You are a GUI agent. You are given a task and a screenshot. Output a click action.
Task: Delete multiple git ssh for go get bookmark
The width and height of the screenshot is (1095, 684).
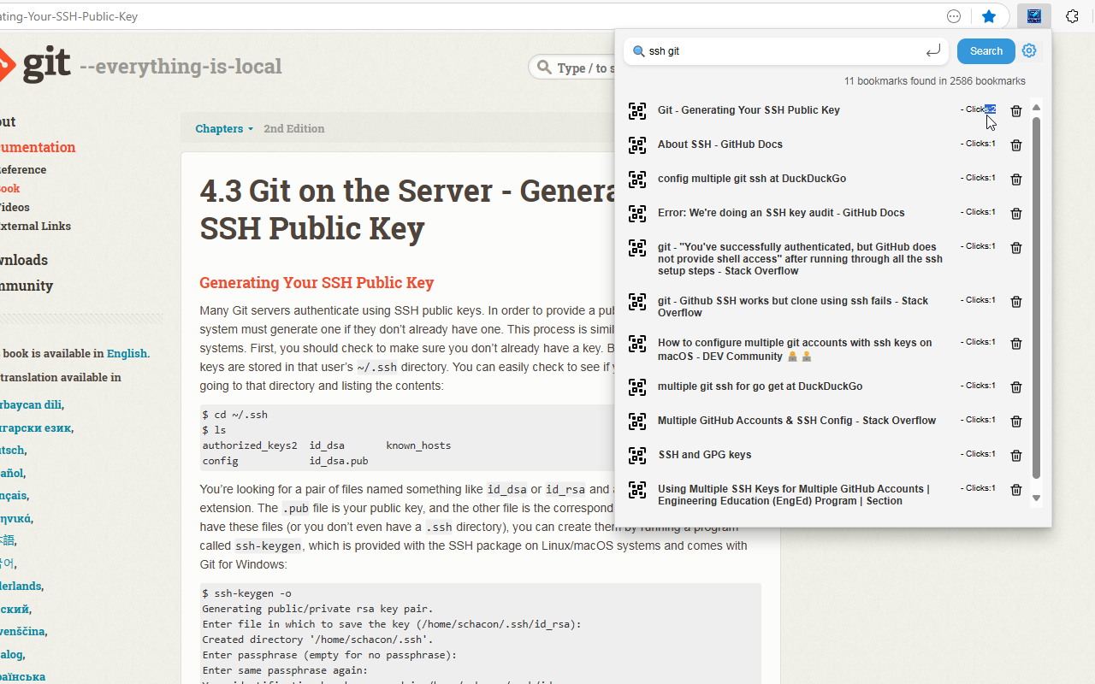point(1016,387)
